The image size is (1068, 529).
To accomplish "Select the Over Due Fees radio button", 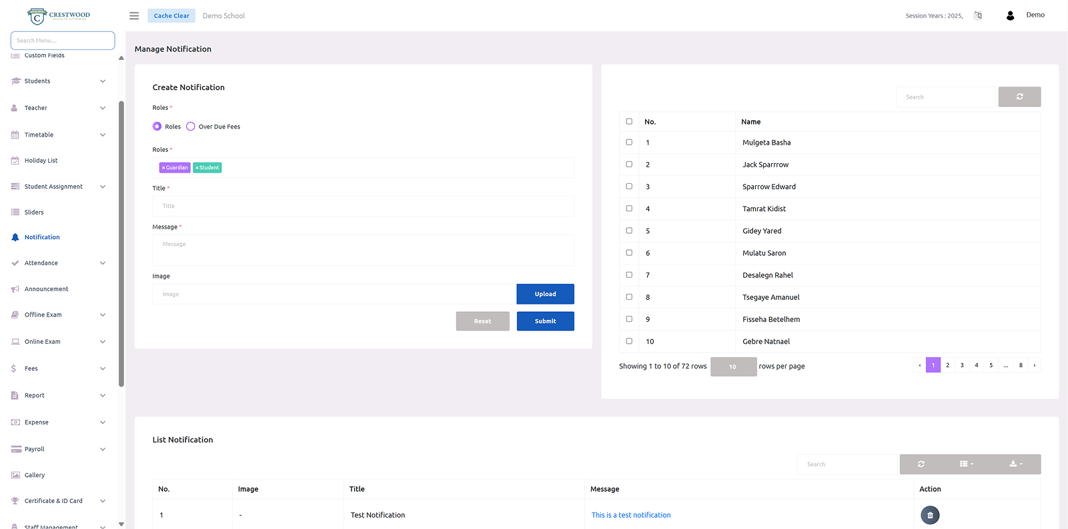I will [x=191, y=127].
